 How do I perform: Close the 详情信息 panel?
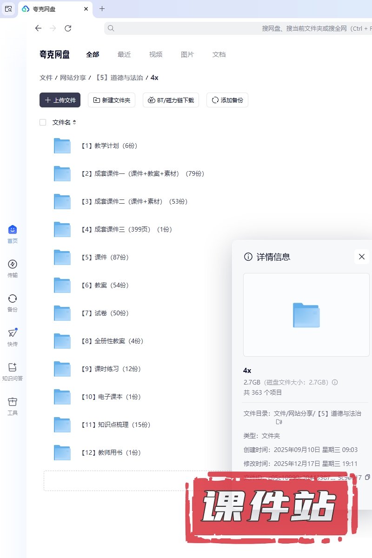(361, 257)
